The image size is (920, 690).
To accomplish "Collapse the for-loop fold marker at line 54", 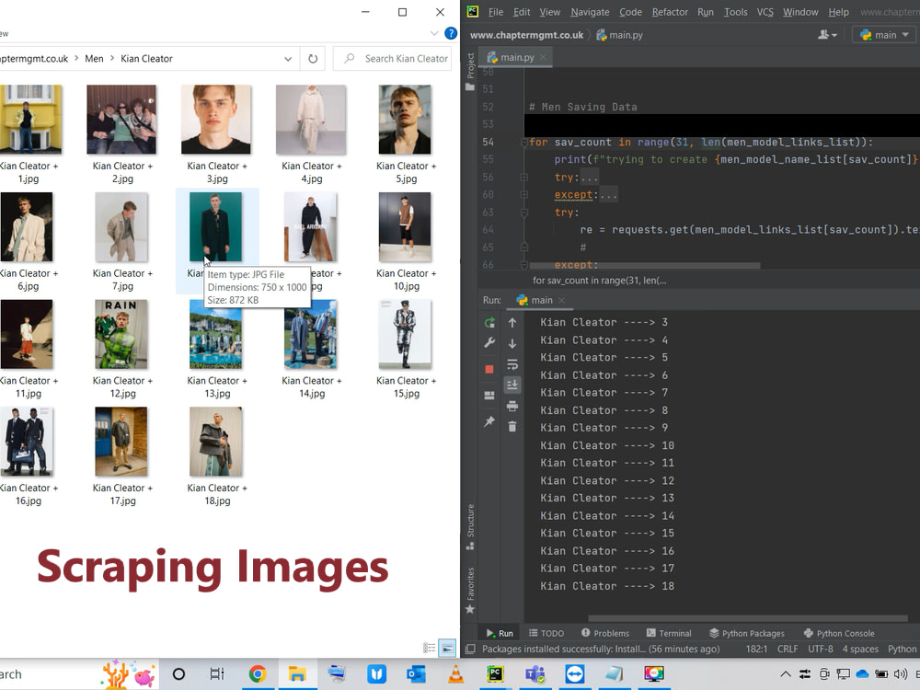I will 524,142.
